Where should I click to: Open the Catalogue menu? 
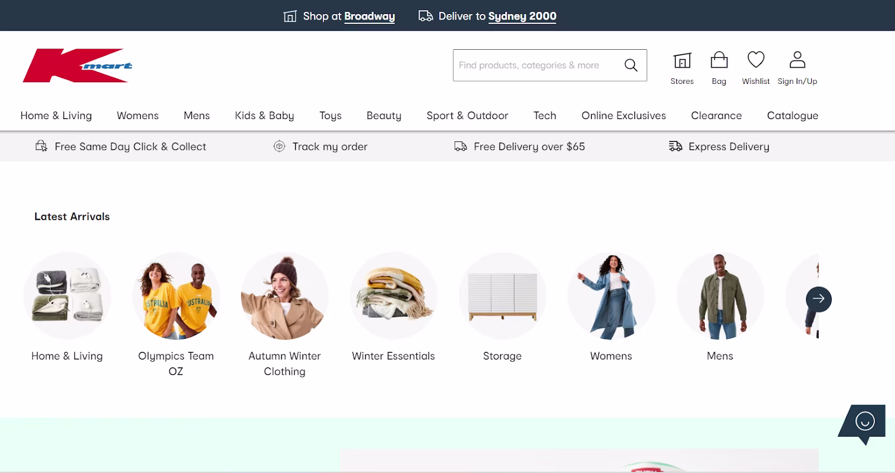[792, 116]
